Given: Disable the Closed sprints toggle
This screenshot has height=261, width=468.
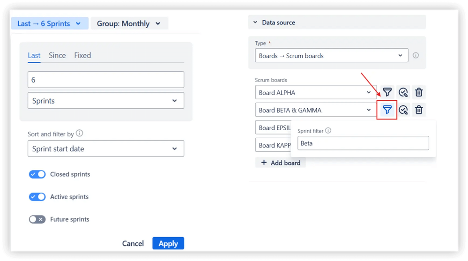Looking at the screenshot, I should pos(37,174).
